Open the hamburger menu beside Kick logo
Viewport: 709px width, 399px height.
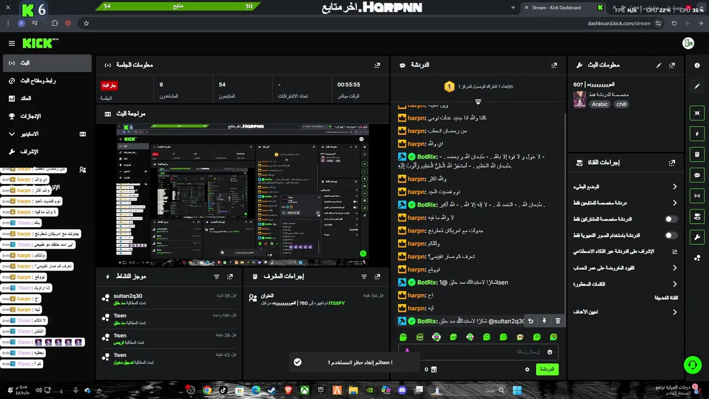[12, 43]
